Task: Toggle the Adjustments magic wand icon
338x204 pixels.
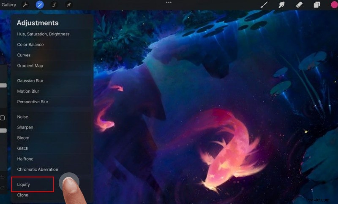Action: click(x=40, y=5)
